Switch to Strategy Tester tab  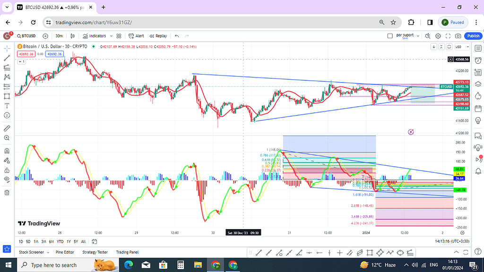[95, 252]
